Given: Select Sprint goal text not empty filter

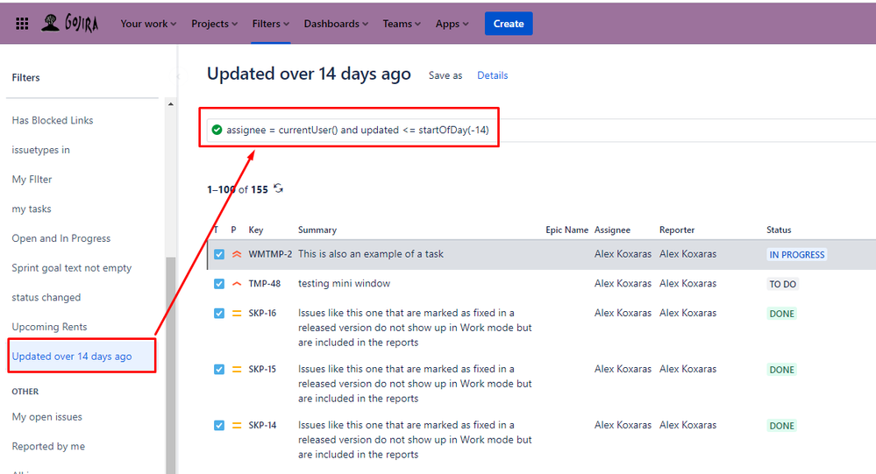Looking at the screenshot, I should (x=72, y=268).
